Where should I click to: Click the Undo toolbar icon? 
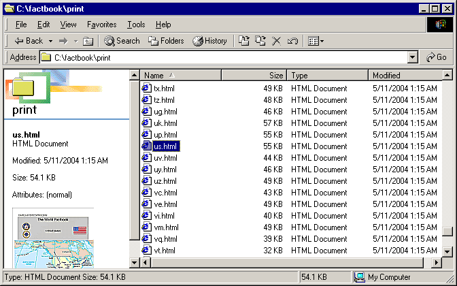pos(292,41)
